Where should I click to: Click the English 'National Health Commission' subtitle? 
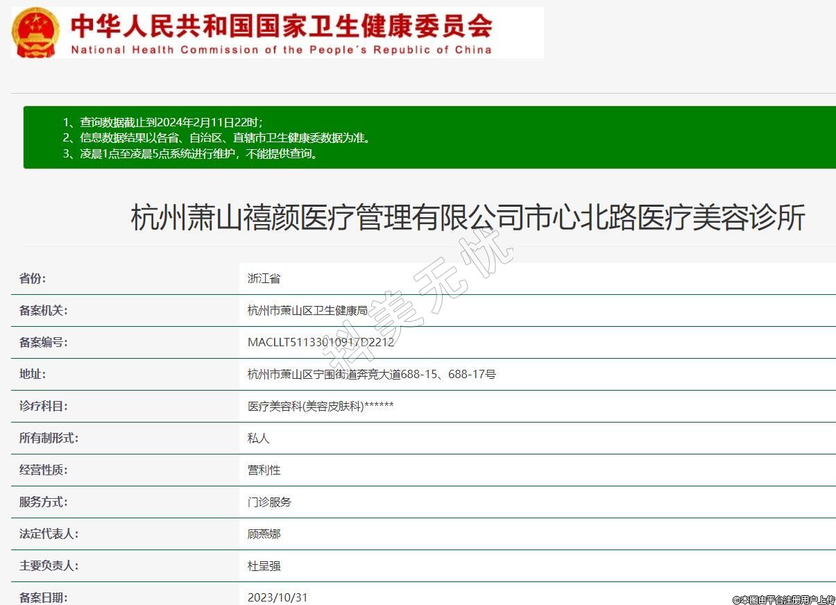click(x=281, y=50)
